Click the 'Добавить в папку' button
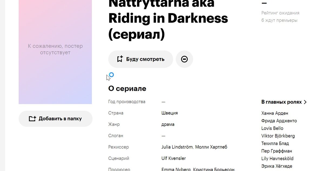324x171 pixels. point(56,119)
